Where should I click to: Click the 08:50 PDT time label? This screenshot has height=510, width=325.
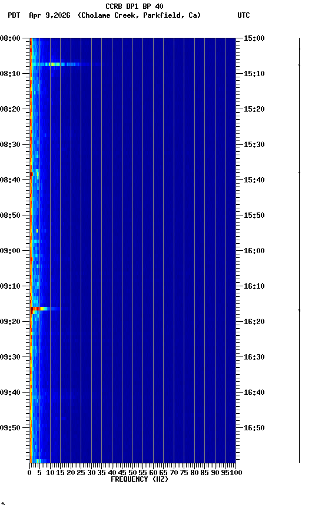click(10, 215)
